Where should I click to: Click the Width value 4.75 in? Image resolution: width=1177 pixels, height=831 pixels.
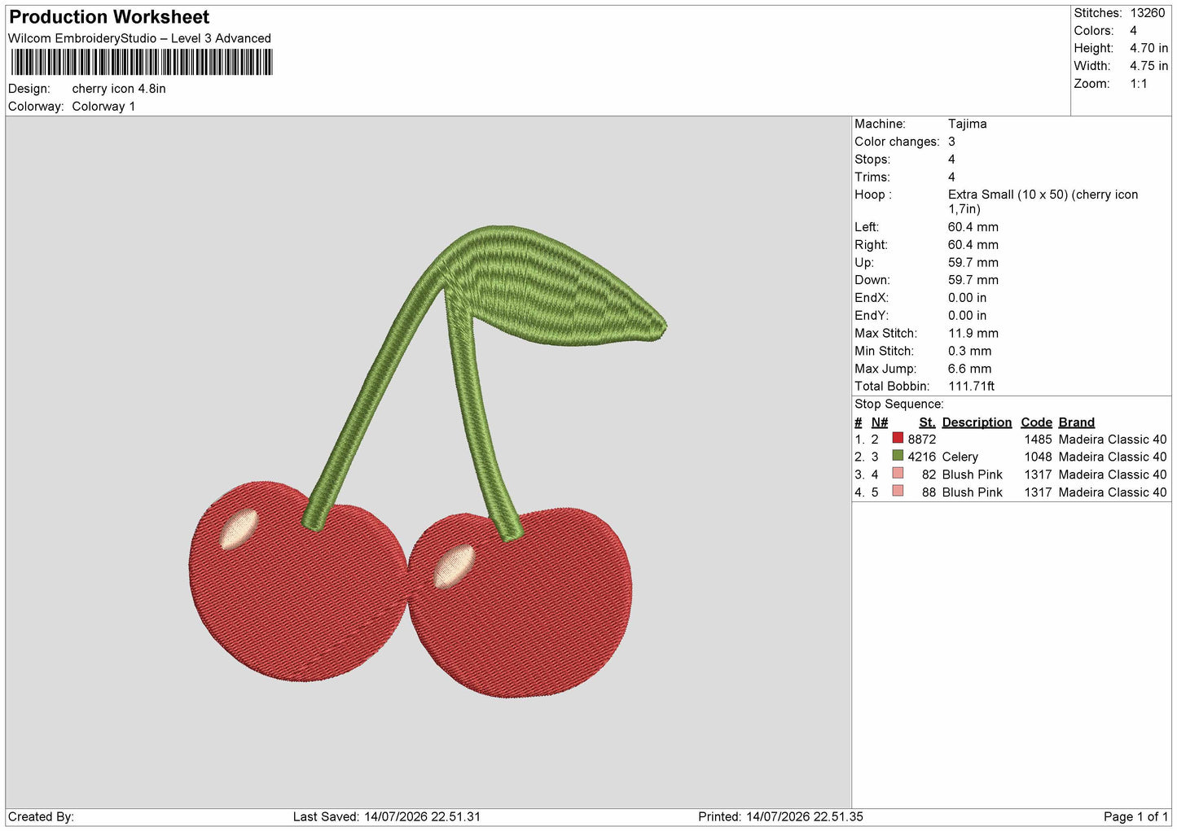coord(1148,66)
